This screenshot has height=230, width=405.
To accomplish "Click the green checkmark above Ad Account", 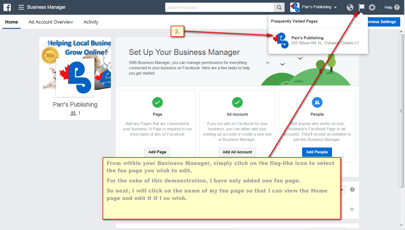I will tap(237, 102).
